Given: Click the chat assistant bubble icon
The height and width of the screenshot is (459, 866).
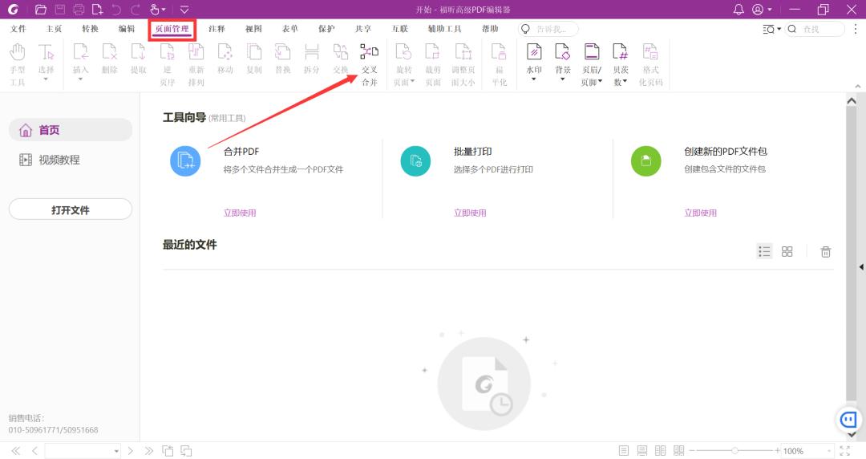Looking at the screenshot, I should click(x=848, y=420).
